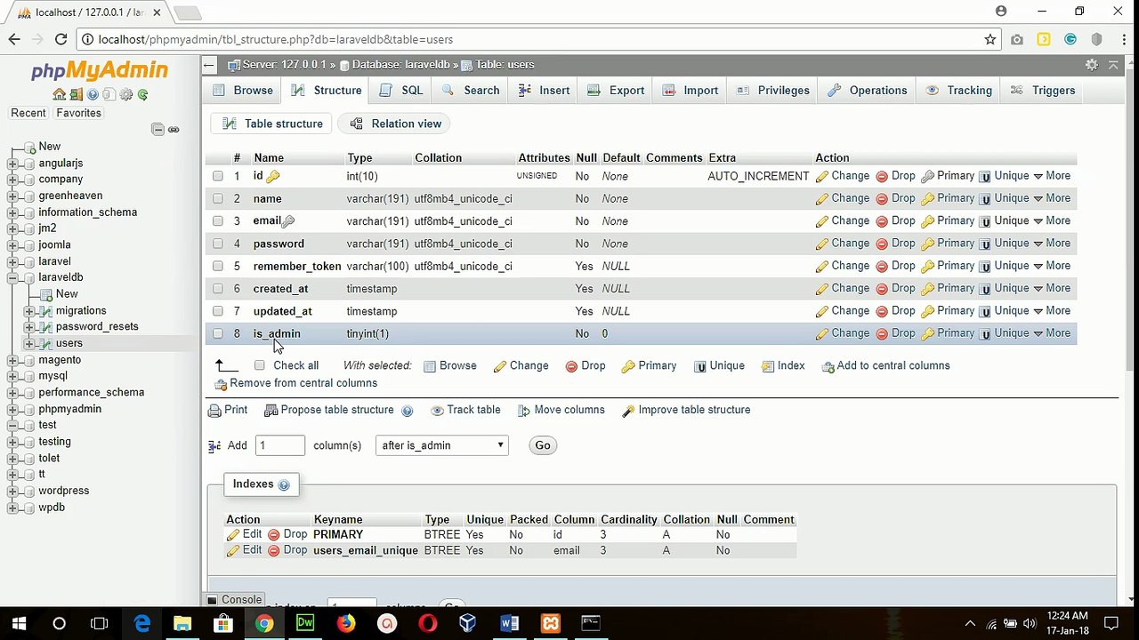Open page settings gear in breadcrumb bar
Screen dimensions: 1139x640
pyautogui.click(x=1092, y=65)
